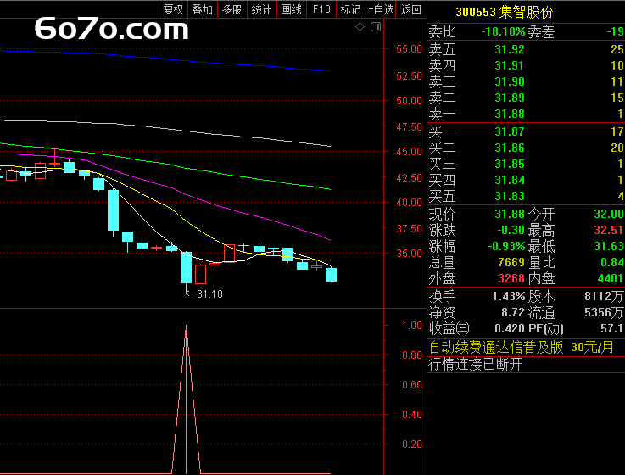This screenshot has width=625, height=475.
Task: Open the 叠加 overlay option
Action: tap(203, 9)
